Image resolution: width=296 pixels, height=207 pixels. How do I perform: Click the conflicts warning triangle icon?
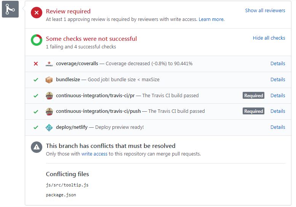coord(37,147)
